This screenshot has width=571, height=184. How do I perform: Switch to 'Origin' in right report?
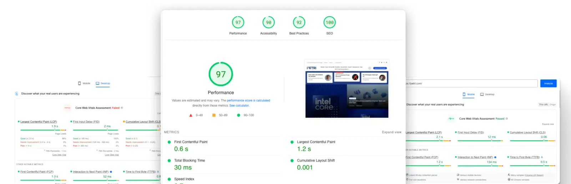pyautogui.click(x=553, y=104)
